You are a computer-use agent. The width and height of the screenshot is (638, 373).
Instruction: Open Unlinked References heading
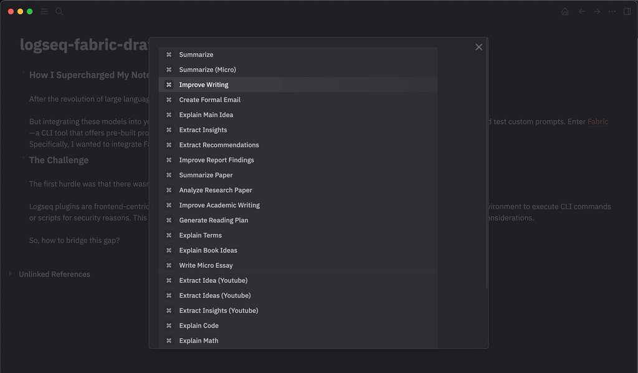click(x=54, y=274)
